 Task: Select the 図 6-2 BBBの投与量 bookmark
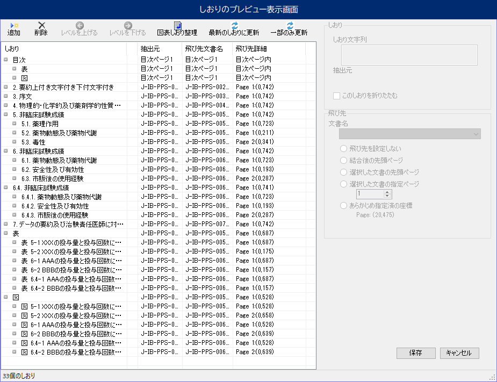pyautogui.click(x=71, y=334)
